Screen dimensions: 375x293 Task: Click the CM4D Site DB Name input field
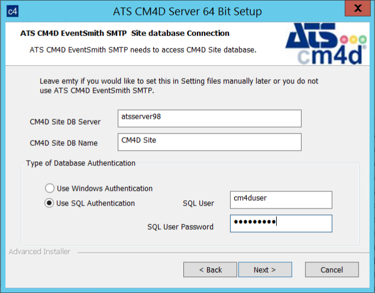click(209, 142)
